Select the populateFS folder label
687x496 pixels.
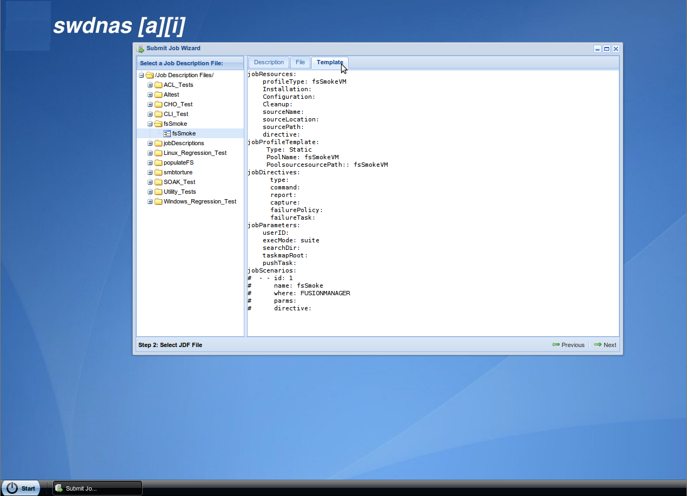click(178, 162)
